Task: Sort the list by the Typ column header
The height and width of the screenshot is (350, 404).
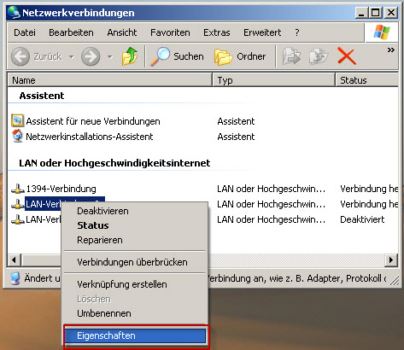Action: (273, 80)
